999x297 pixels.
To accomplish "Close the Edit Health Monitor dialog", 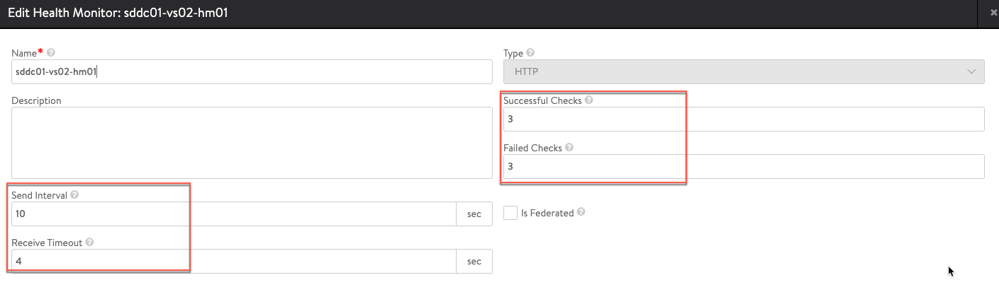I will [991, 13].
